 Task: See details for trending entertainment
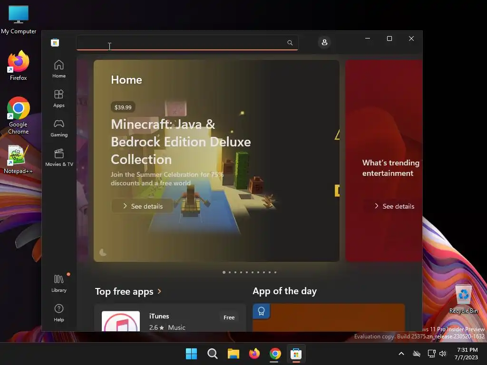pyautogui.click(x=394, y=206)
